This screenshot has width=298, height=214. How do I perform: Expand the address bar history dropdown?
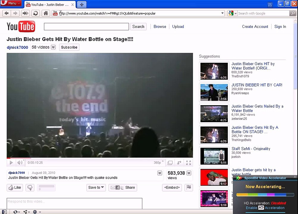coord(222,13)
